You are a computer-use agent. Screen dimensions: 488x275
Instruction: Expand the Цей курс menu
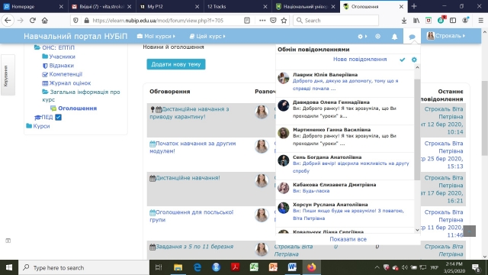coord(207,37)
